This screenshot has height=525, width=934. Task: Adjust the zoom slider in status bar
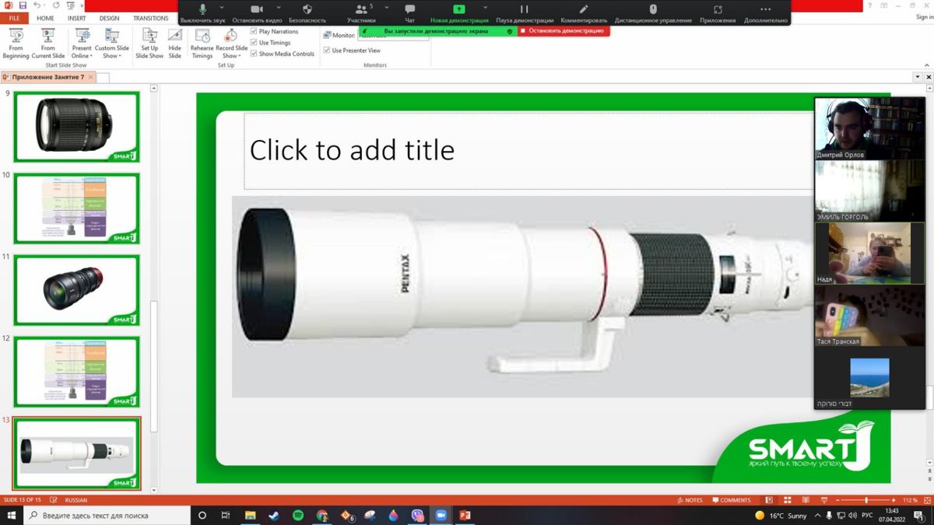pos(866,500)
